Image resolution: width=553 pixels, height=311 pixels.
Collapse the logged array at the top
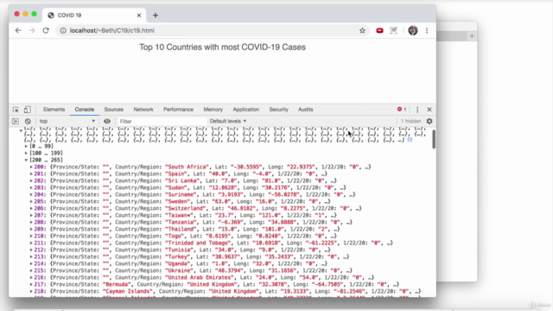click(21, 130)
